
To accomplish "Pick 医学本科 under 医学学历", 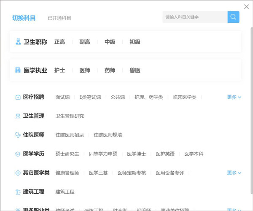I will (x=194, y=154).
